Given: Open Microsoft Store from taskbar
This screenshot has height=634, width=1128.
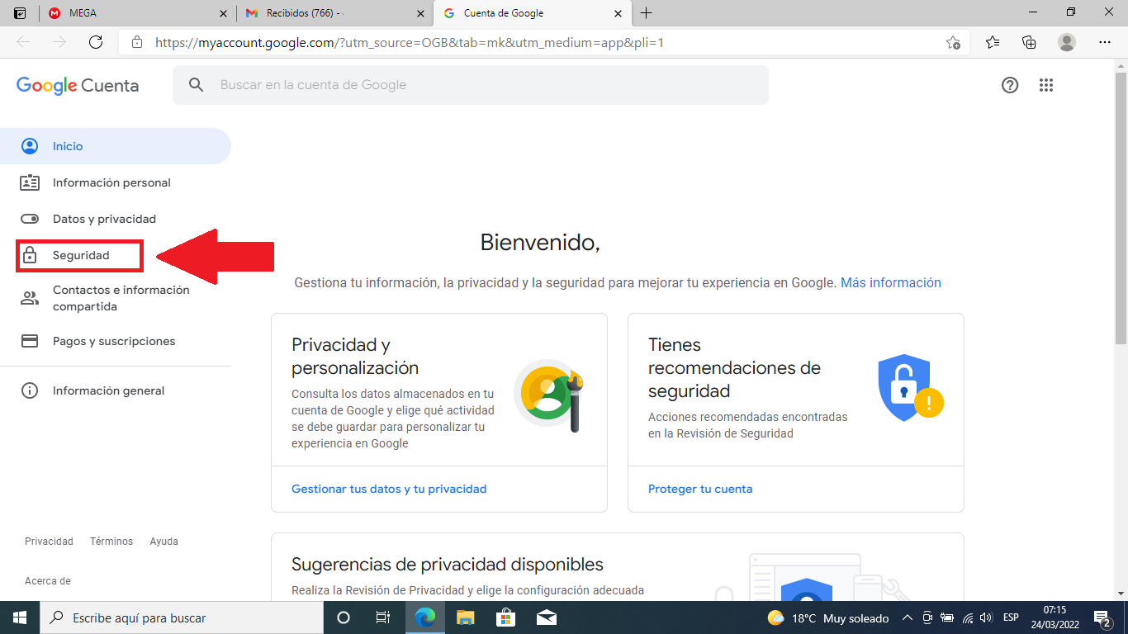Looking at the screenshot, I should coord(505,617).
